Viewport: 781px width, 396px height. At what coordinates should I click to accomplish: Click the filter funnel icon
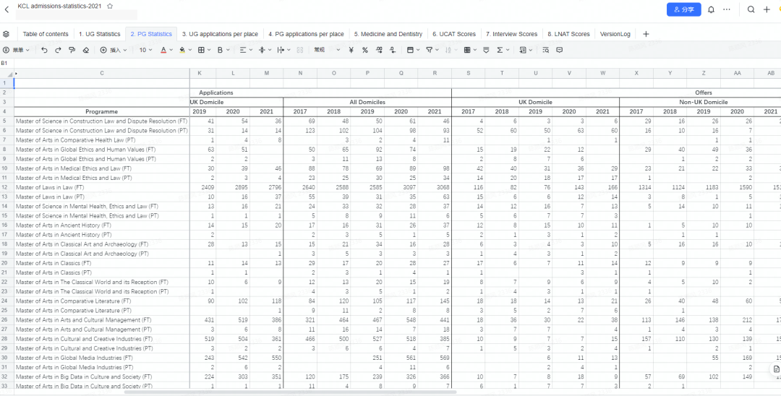(429, 50)
